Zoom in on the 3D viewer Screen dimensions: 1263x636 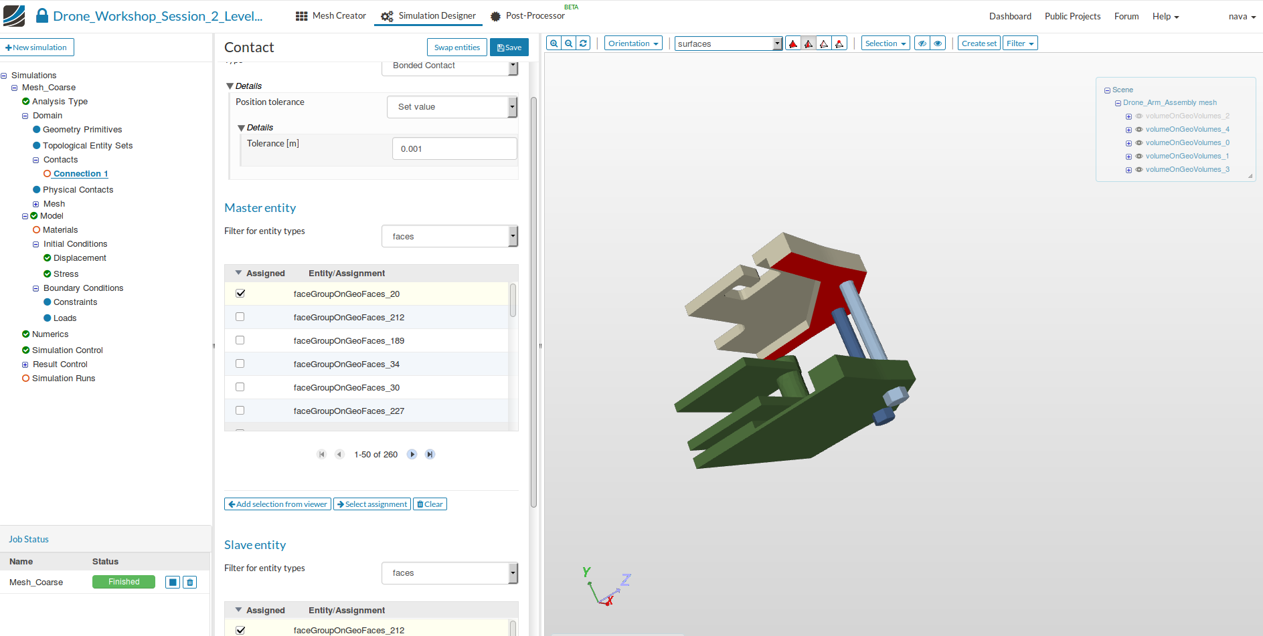pyautogui.click(x=554, y=43)
